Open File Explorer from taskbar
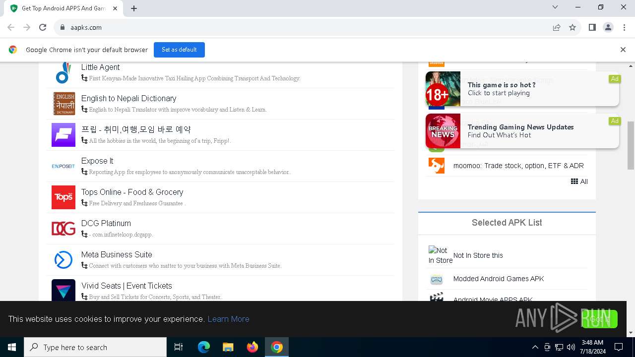This screenshot has height=357, width=635. (x=228, y=347)
